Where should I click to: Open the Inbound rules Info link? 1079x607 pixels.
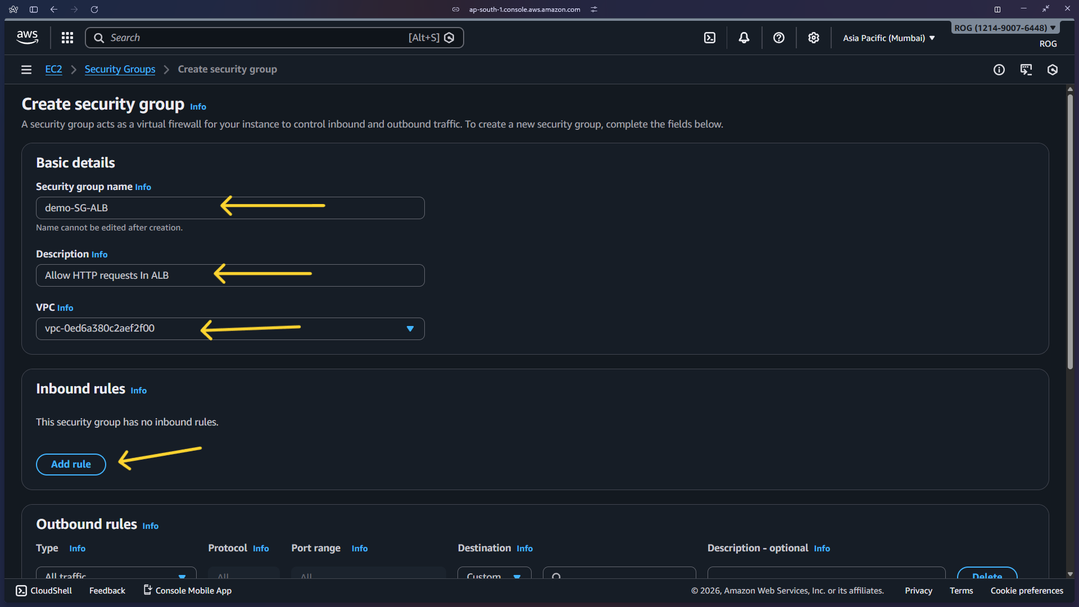[x=138, y=390]
